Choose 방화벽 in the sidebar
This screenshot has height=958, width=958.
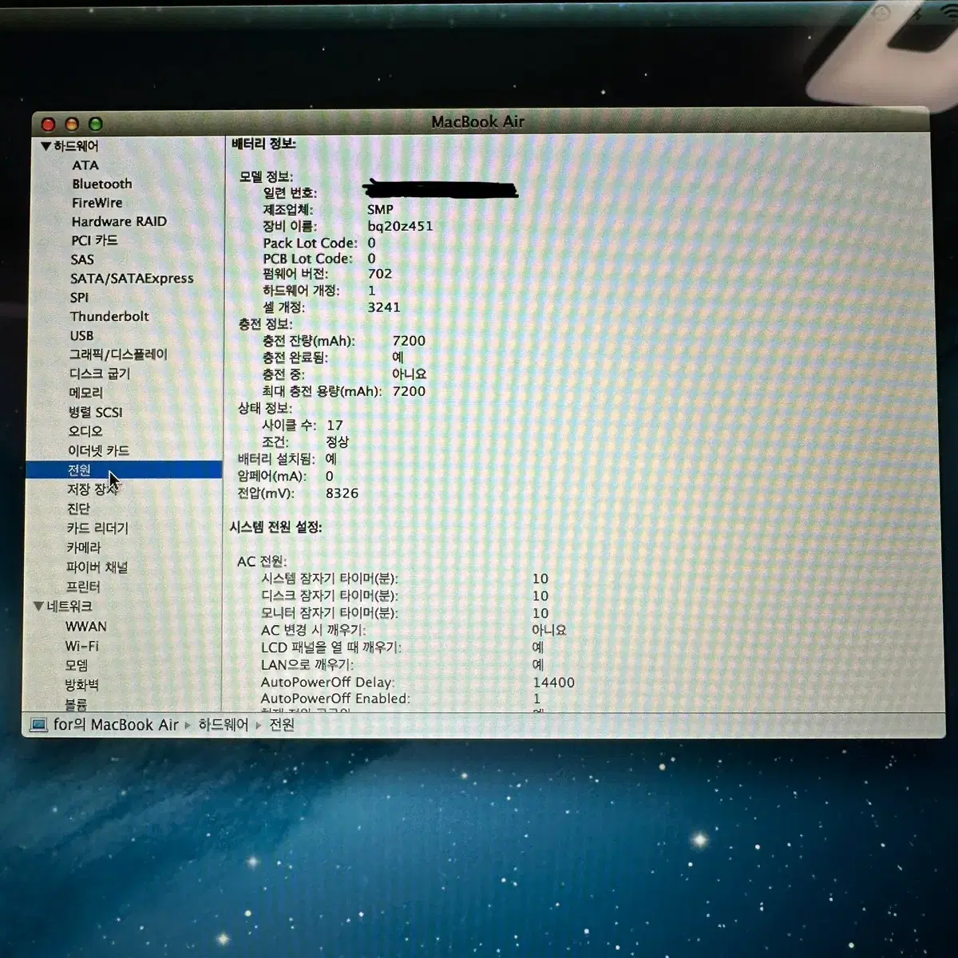(x=81, y=685)
